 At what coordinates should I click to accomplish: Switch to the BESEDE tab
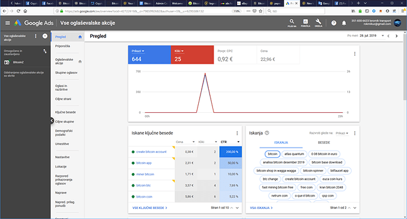pos(324,143)
